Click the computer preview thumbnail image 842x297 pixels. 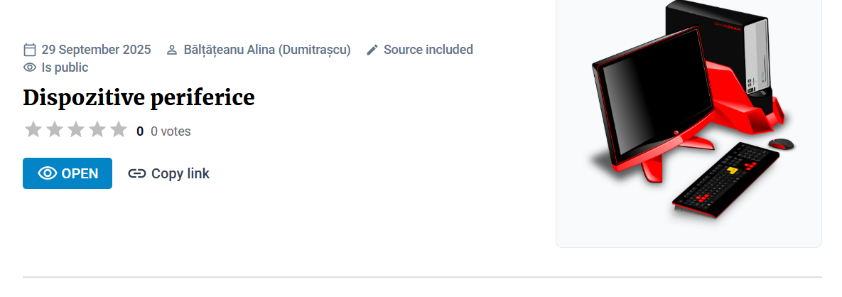tap(689, 114)
